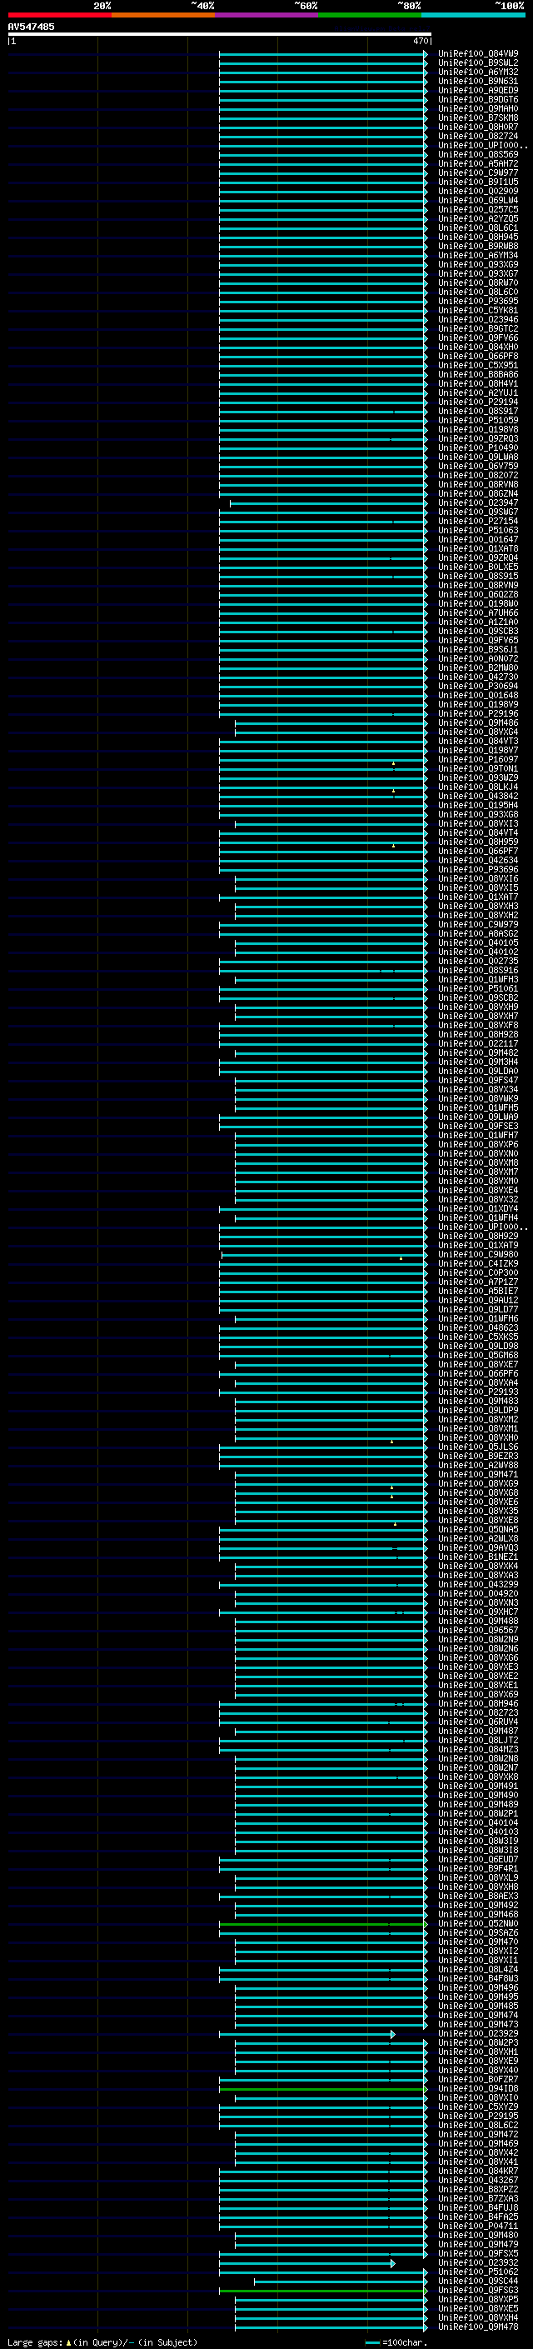Screen dimensions: 533x2349
Task: Open hit UniRef100_Q8H945
Action: click(477, 237)
